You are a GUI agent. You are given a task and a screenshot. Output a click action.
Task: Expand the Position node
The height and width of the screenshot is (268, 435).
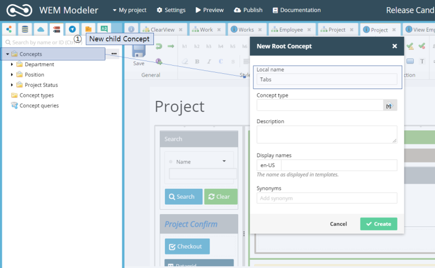coord(12,74)
